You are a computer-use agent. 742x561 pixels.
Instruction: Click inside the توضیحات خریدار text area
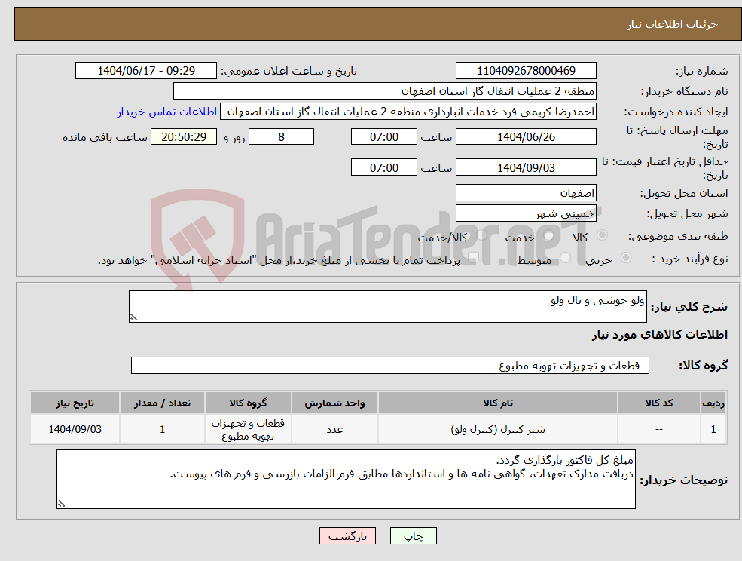pyautogui.click(x=347, y=475)
